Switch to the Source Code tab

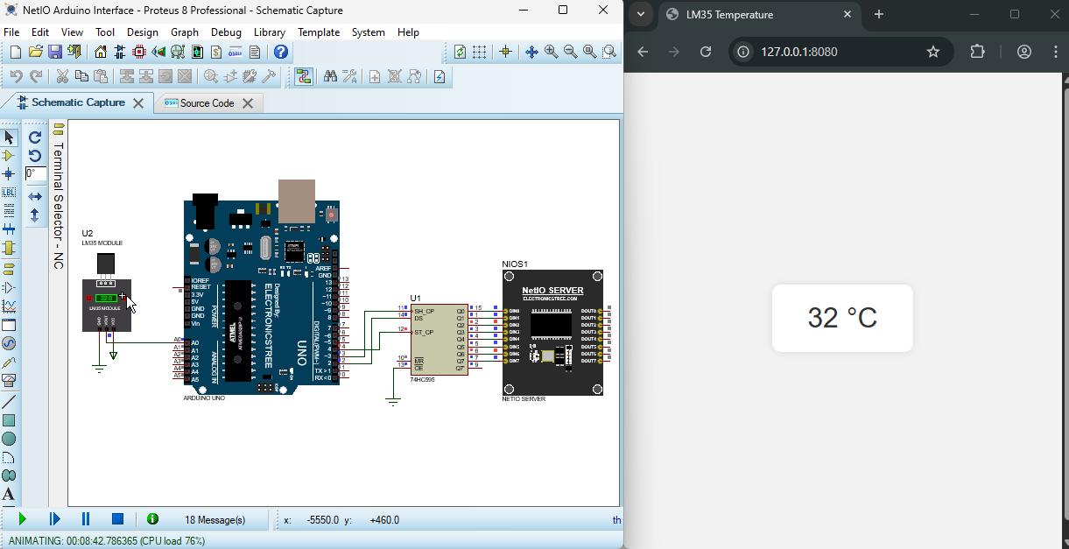click(x=207, y=103)
